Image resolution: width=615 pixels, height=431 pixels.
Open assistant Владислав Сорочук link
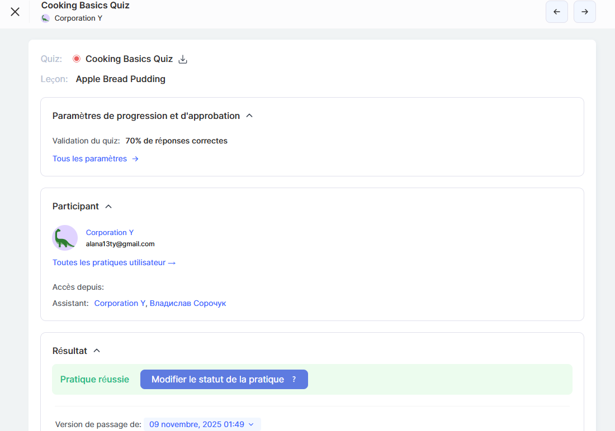tap(188, 303)
